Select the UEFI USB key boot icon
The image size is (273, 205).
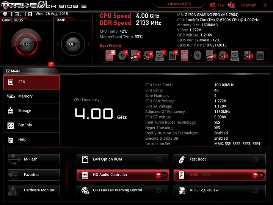pos(160,55)
